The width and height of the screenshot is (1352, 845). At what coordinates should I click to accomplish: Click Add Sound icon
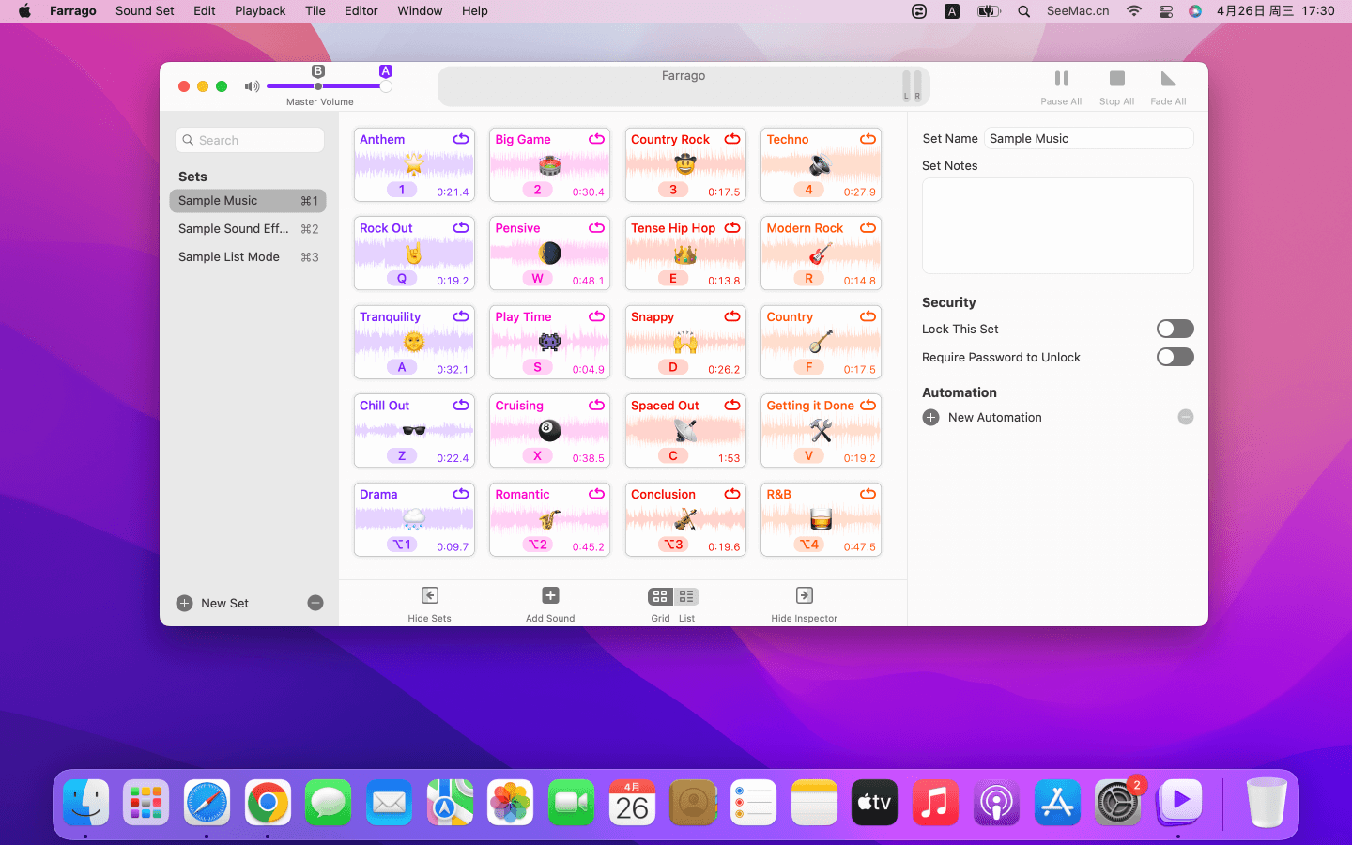(x=550, y=595)
